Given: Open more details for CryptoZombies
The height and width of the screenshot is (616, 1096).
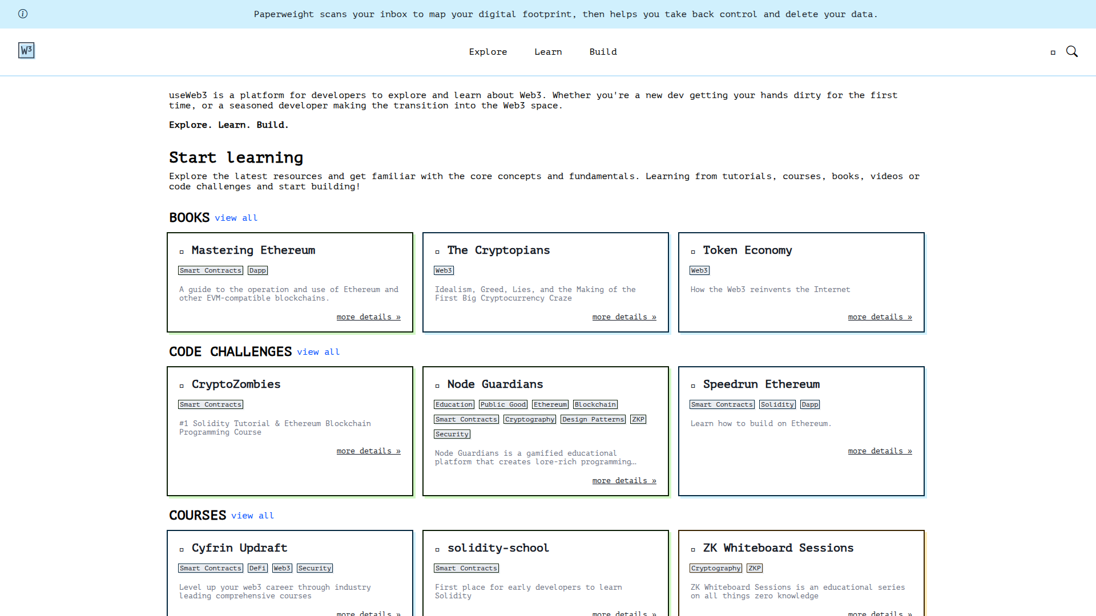Looking at the screenshot, I should tap(368, 451).
